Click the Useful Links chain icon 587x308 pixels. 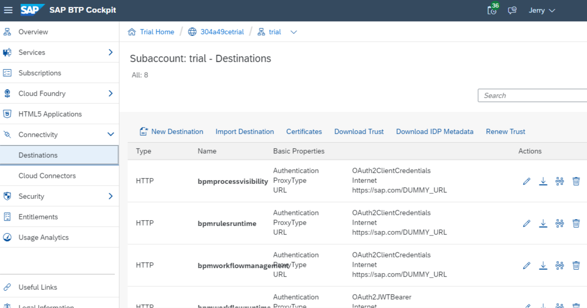point(7,287)
